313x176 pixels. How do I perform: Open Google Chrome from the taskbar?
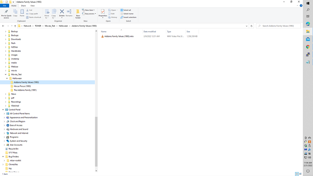[x=308, y=47]
